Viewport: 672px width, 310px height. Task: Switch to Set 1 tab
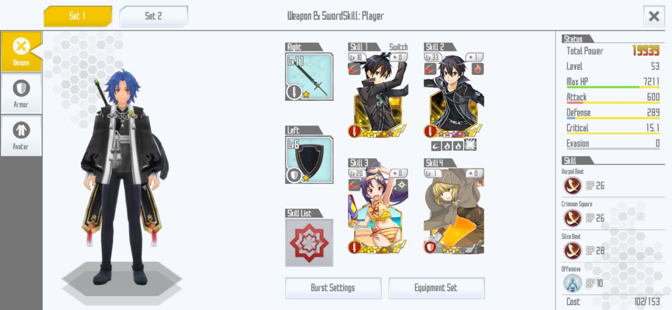click(x=78, y=16)
